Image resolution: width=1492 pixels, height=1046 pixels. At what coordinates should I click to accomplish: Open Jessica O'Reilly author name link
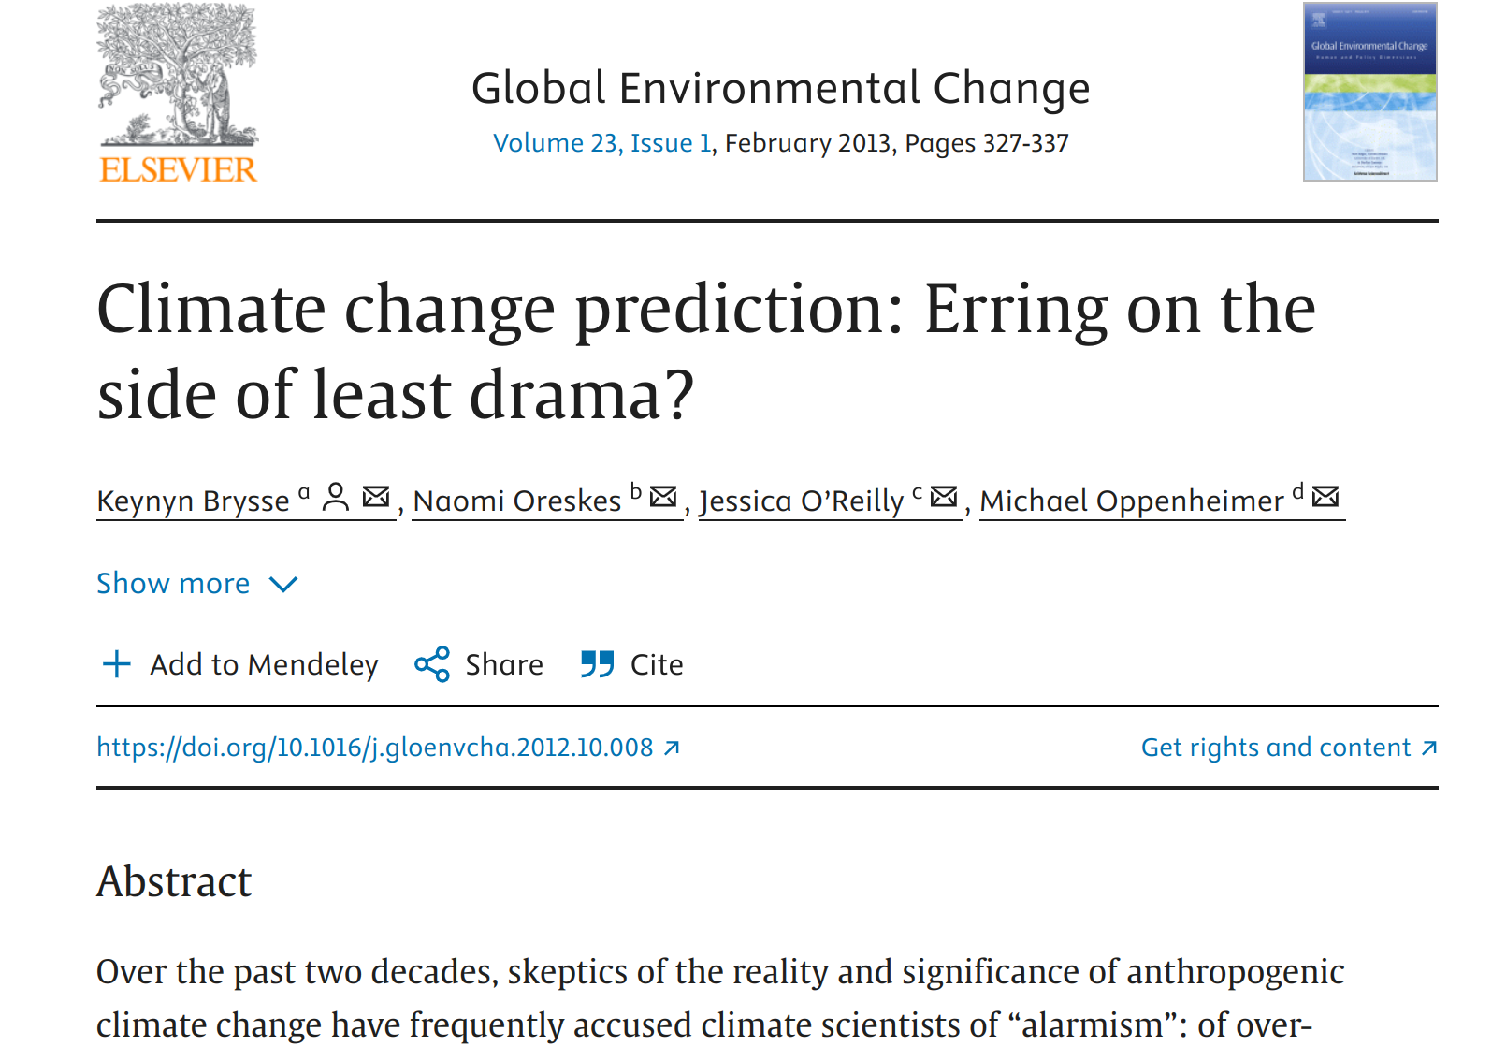tap(802, 501)
